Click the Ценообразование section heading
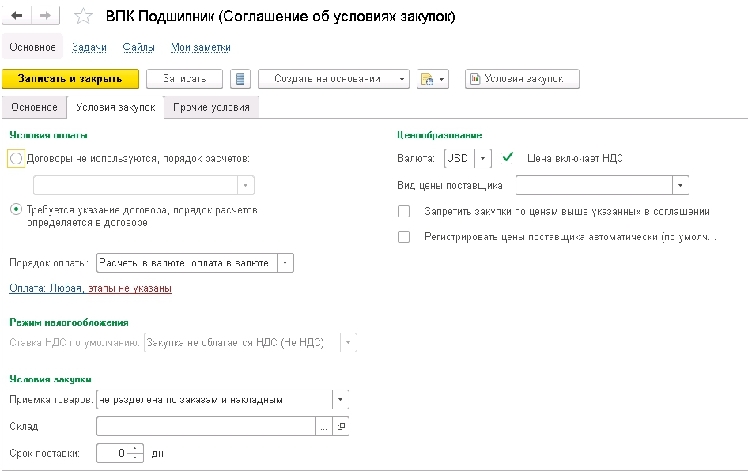 click(440, 135)
